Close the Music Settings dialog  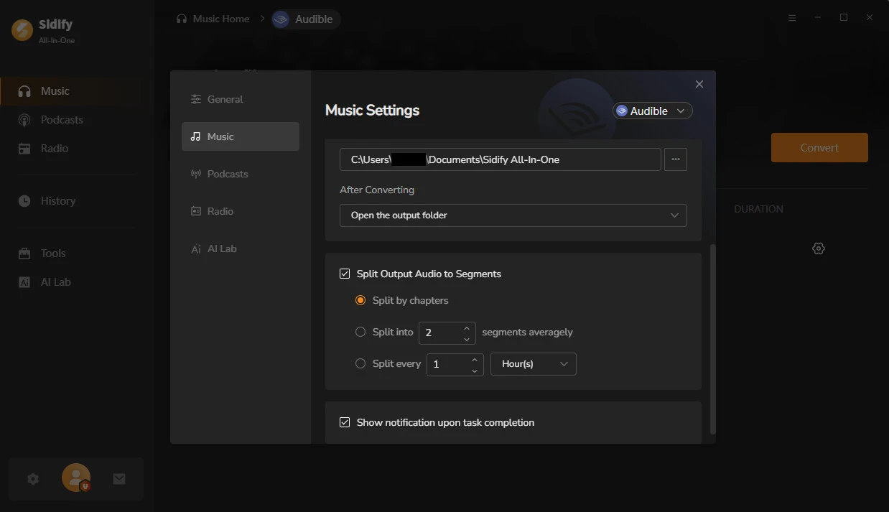pyautogui.click(x=699, y=84)
